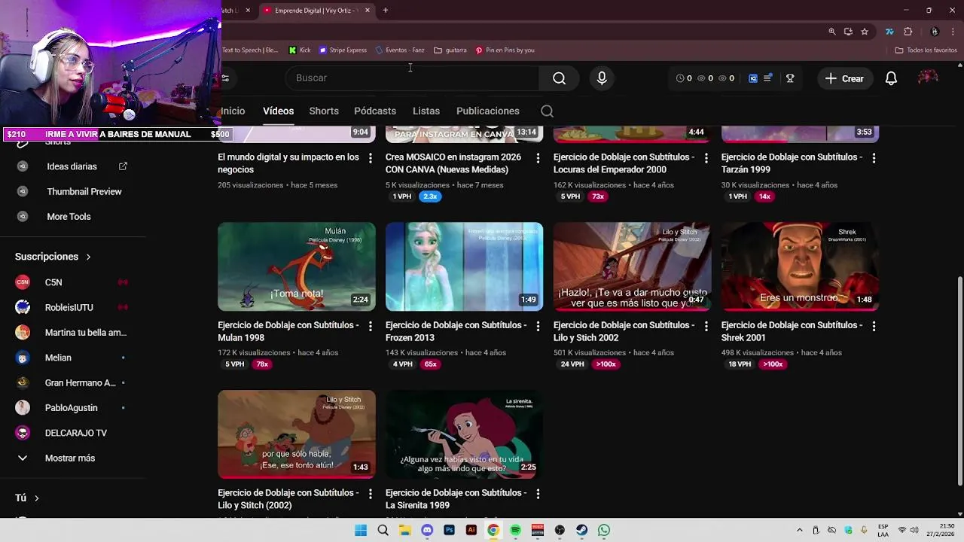Open the channel avatar account menu
This screenshot has height=542, width=964.
[928, 78]
